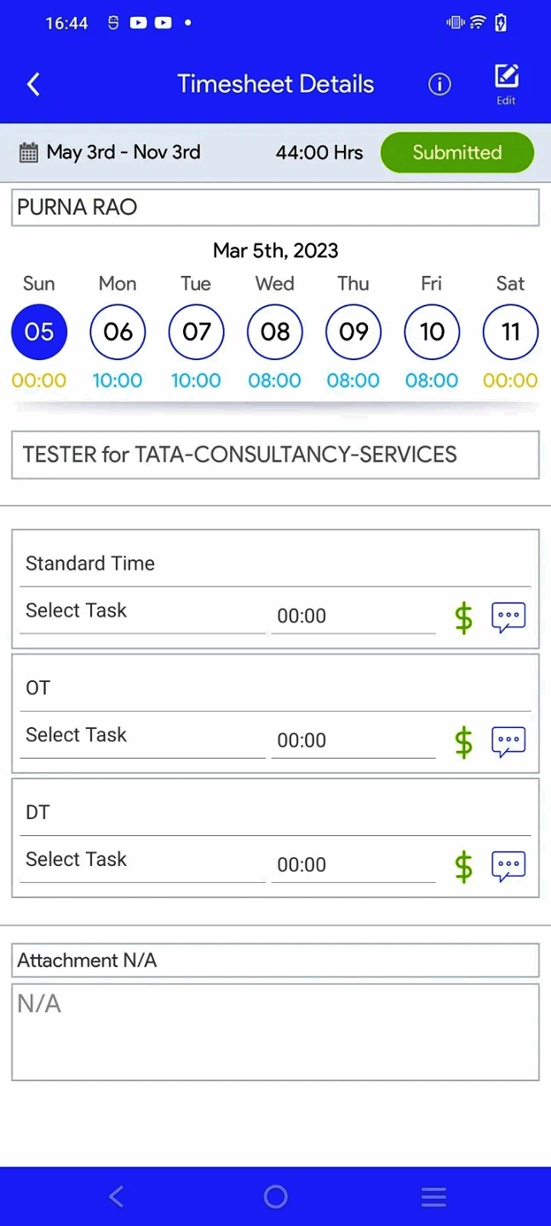Image resolution: width=551 pixels, height=1226 pixels.
Task: Open Select Task dropdown under Standard Time
Action: tap(142, 611)
